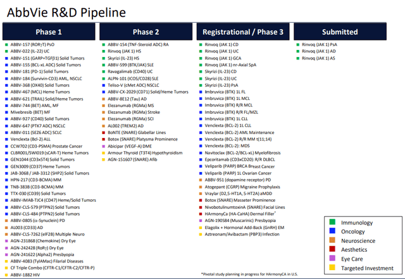Select Venclexta (Bcl-2) ALL entry
The width and height of the screenshot is (405, 279).
coord(30,139)
